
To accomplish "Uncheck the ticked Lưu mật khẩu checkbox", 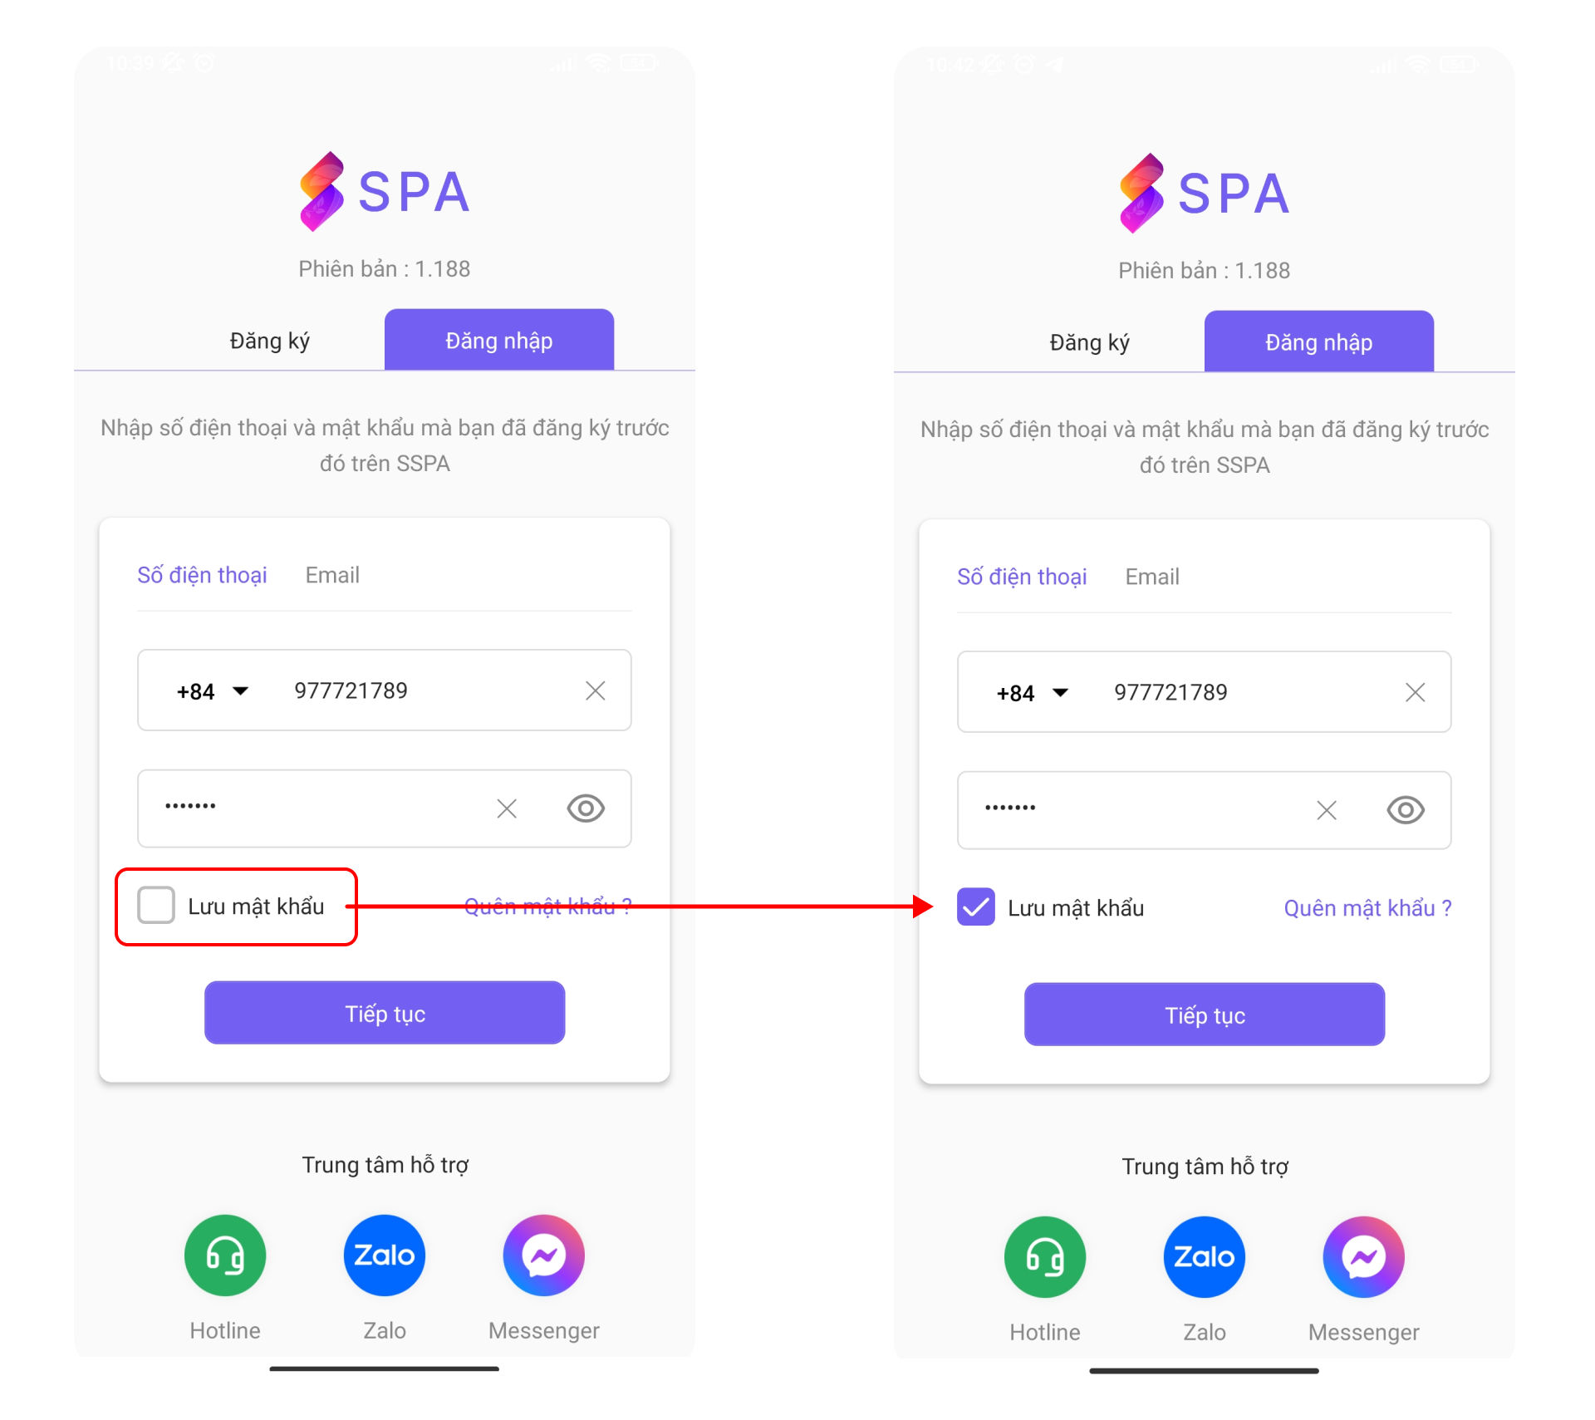I will coord(976,907).
